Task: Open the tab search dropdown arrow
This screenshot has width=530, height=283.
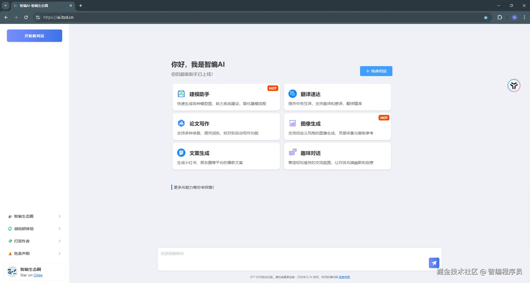Action: point(5,6)
